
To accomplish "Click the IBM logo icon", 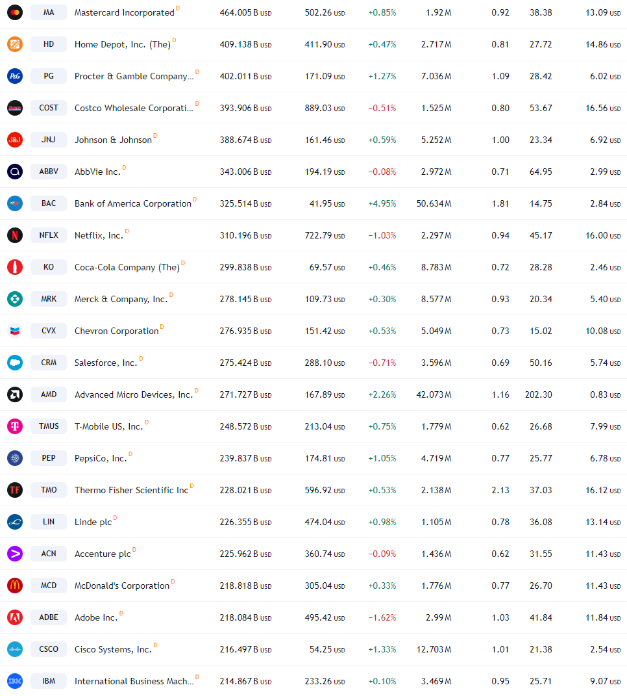I will pyautogui.click(x=15, y=681).
